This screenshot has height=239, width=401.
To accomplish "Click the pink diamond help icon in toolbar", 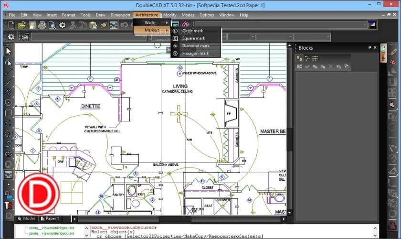I will tap(185, 24).
